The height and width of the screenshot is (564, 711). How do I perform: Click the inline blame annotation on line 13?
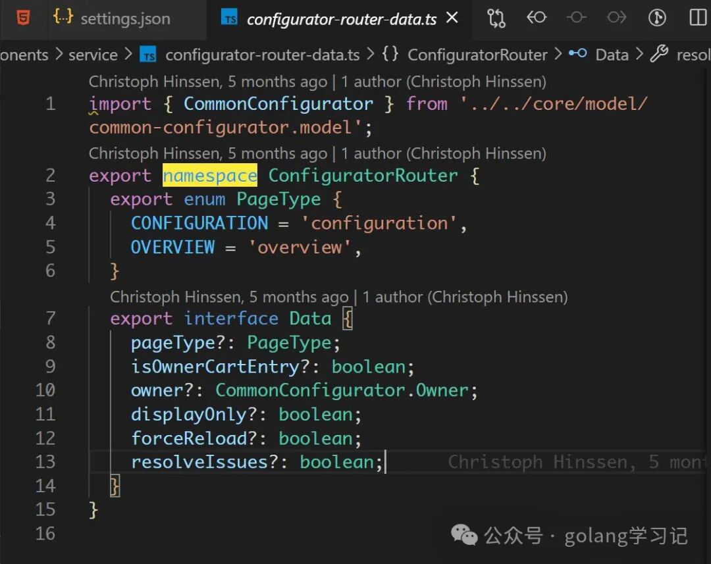point(576,462)
